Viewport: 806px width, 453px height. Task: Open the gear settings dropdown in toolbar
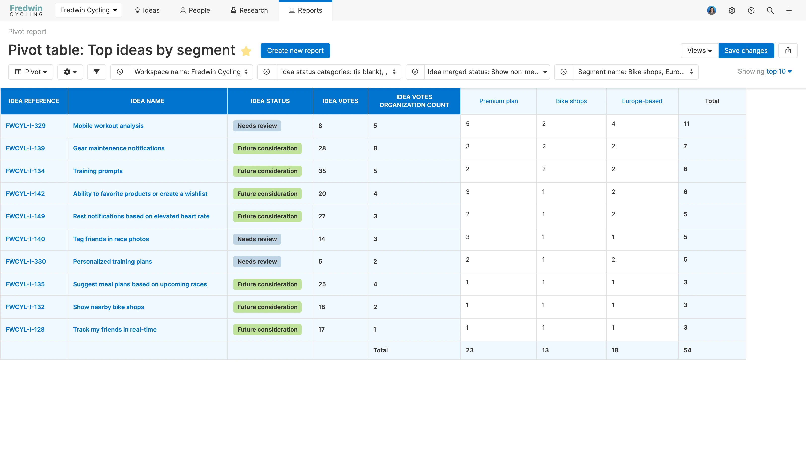pyautogui.click(x=70, y=72)
